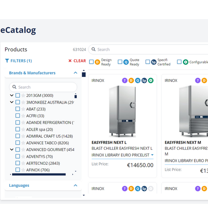Star the ADMIRAL CRAFT US brand
Image resolution: width=208 pixels, height=208 pixels.
23,136
